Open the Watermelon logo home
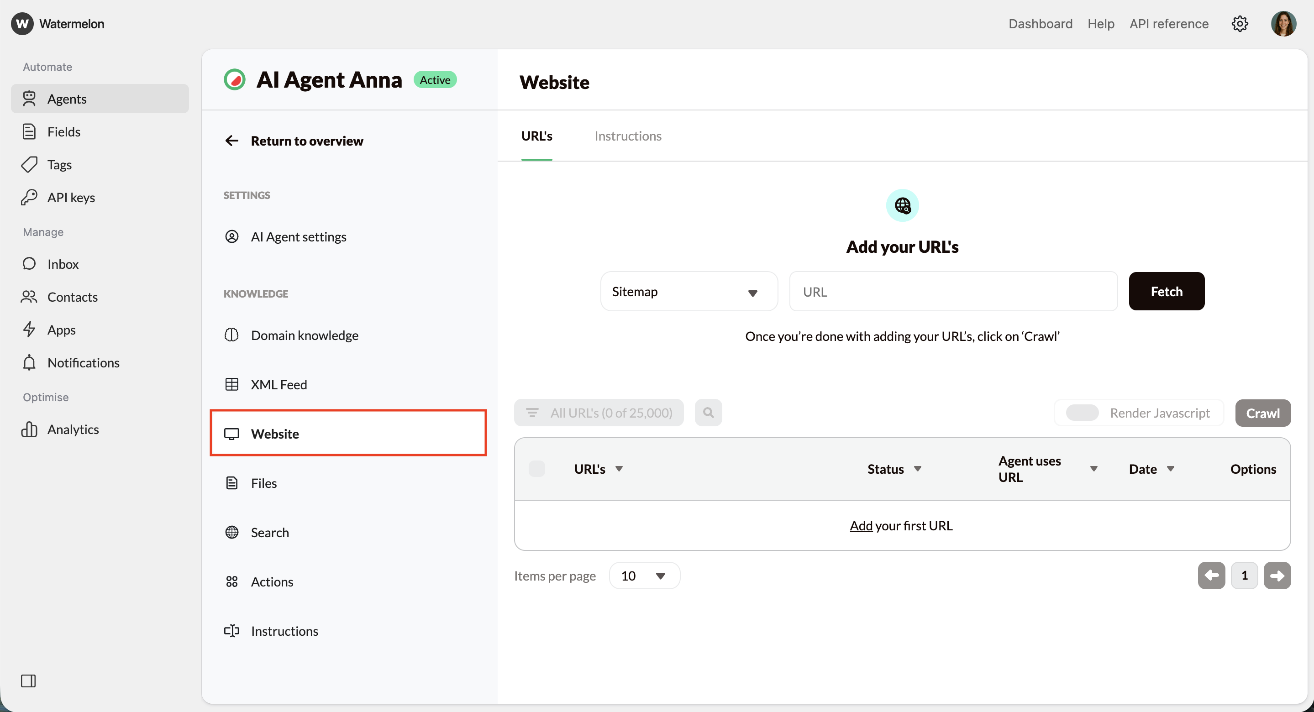 point(22,23)
